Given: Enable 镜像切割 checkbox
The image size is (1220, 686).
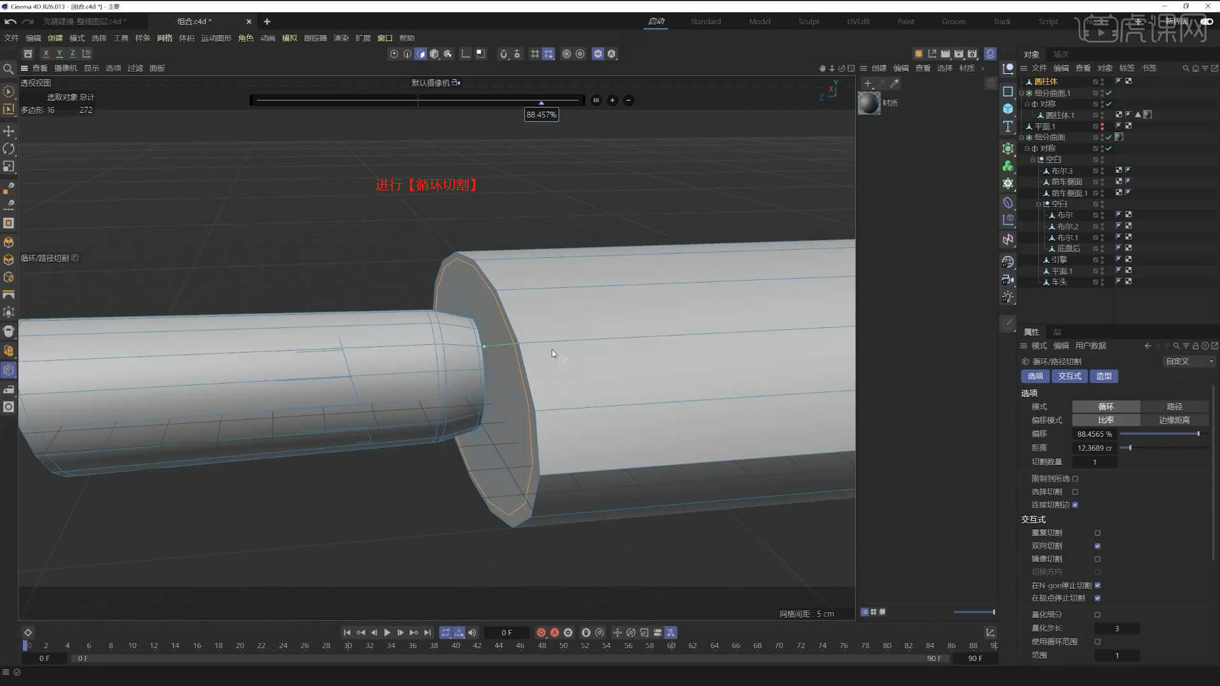Looking at the screenshot, I should (x=1097, y=559).
